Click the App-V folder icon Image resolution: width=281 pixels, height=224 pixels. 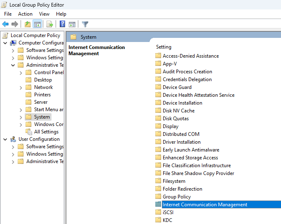pyautogui.click(x=158, y=63)
